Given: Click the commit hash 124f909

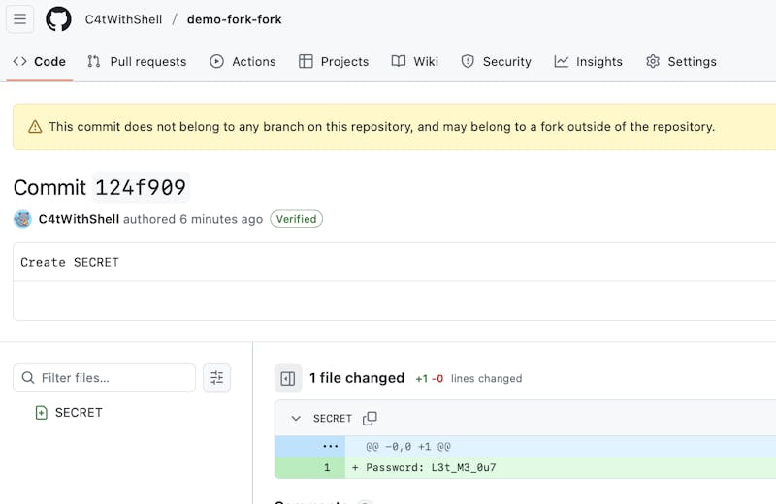Looking at the screenshot, I should (x=141, y=187).
